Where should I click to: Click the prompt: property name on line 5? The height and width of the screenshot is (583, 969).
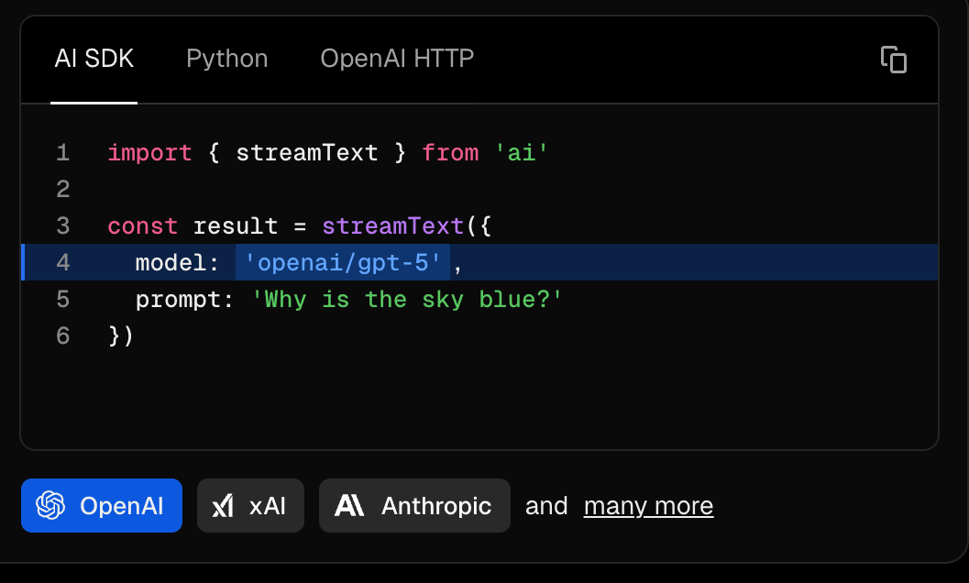(185, 300)
